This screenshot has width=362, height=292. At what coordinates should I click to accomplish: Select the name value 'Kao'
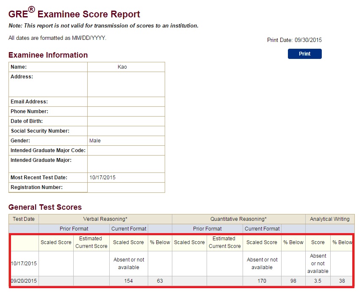click(x=122, y=67)
